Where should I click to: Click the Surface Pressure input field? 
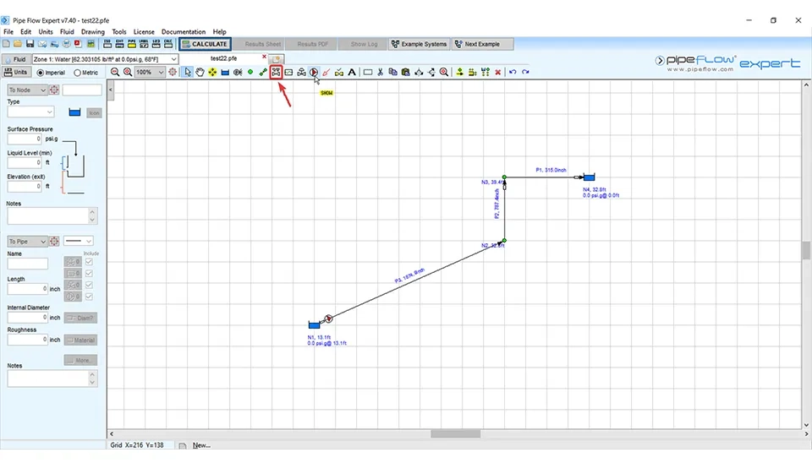(x=25, y=139)
